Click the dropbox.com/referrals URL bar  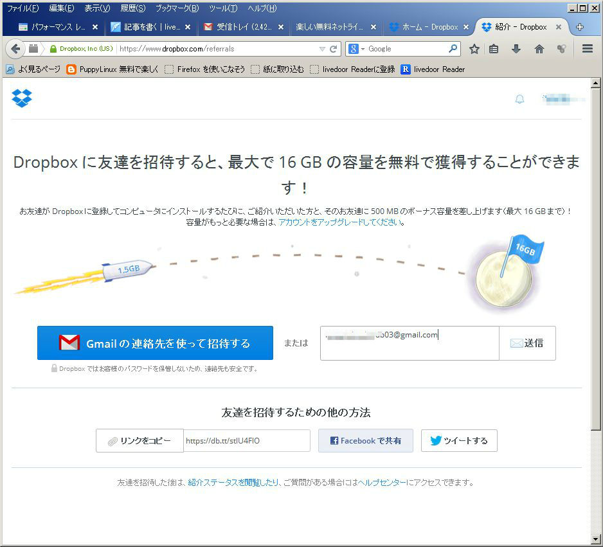tap(219, 49)
